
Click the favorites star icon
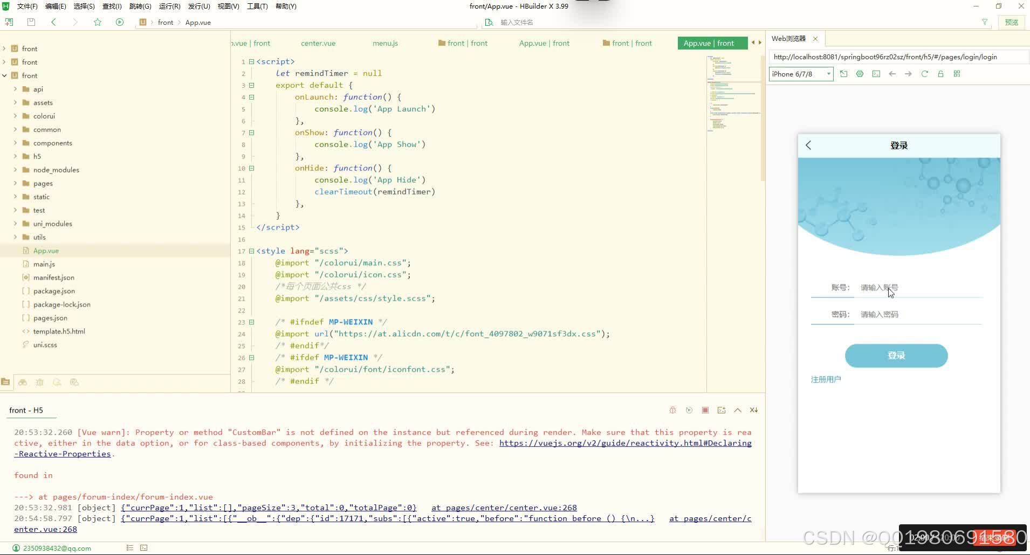tap(98, 22)
